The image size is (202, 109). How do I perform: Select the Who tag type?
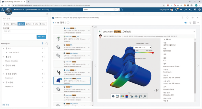(x=7, y=24)
